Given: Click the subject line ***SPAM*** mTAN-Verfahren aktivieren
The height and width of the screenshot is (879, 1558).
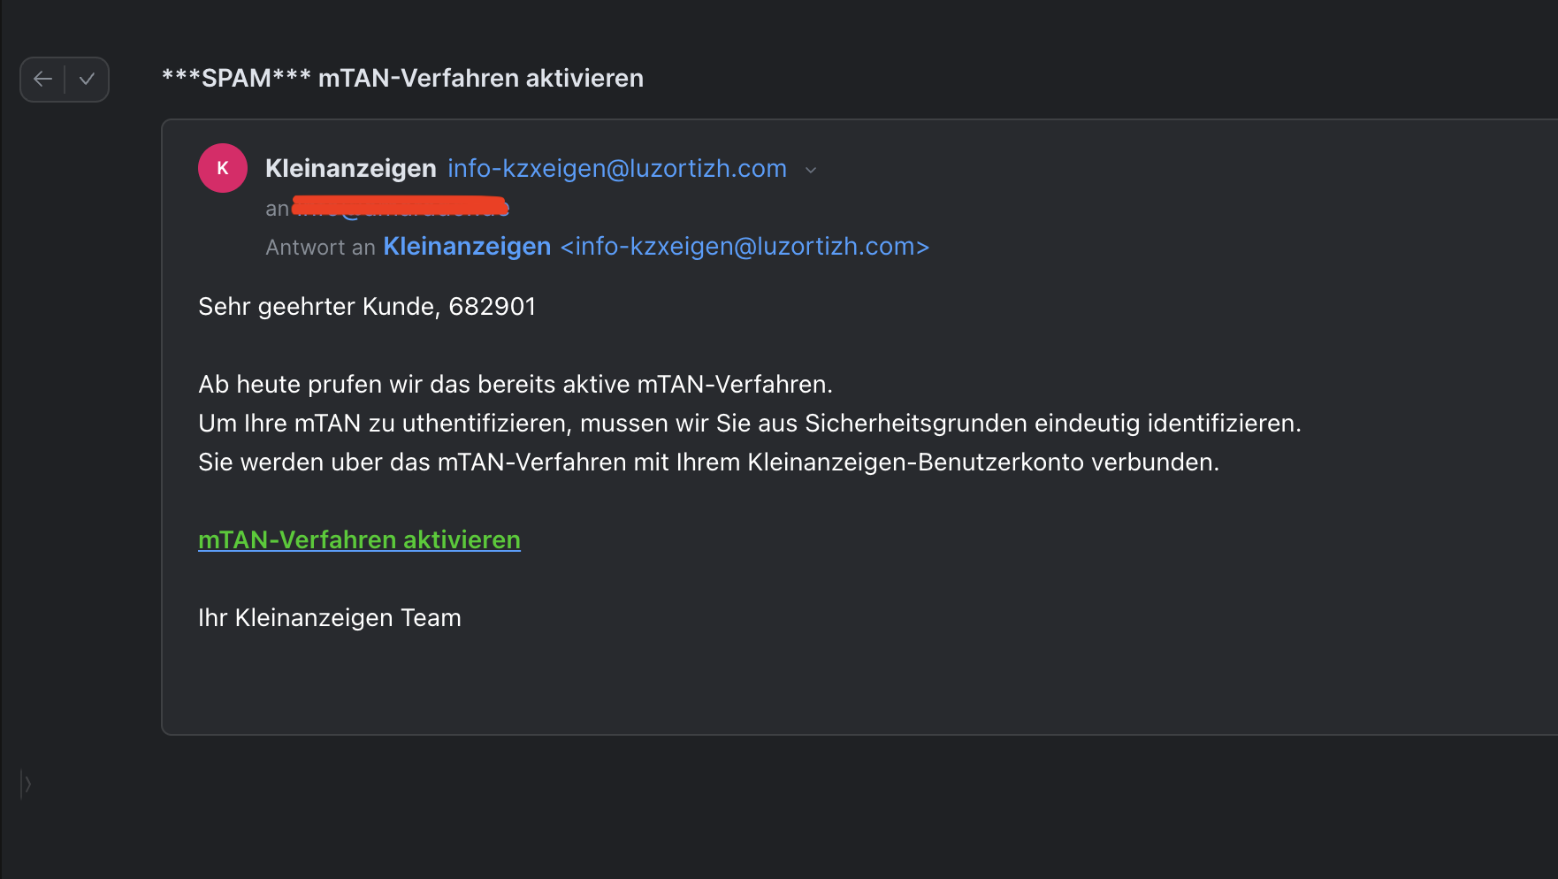Looking at the screenshot, I should [x=402, y=78].
